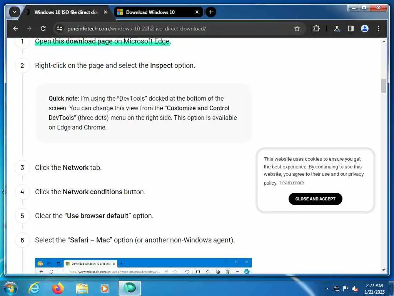Open the taskbar clock showing 2:27 AM
Image resolution: width=394 pixels, height=296 pixels.
click(x=374, y=288)
